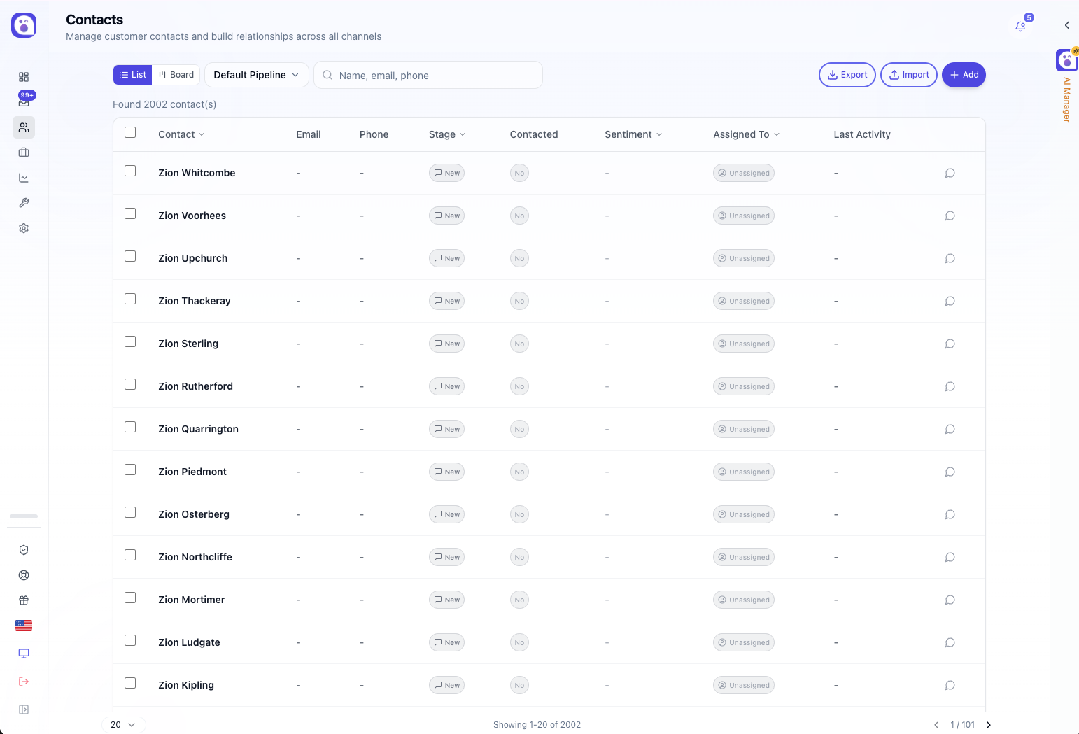Click the monitor display icon in sidebar

(24, 654)
